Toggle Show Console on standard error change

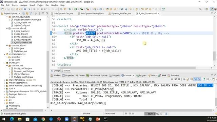pyautogui.click(x=199, y=79)
